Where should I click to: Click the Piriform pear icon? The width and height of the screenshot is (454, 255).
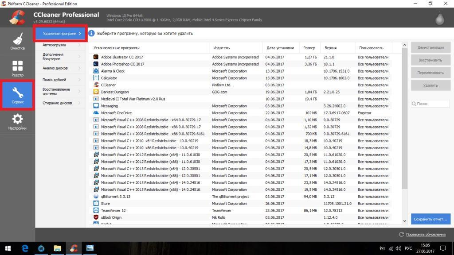(x=439, y=19)
